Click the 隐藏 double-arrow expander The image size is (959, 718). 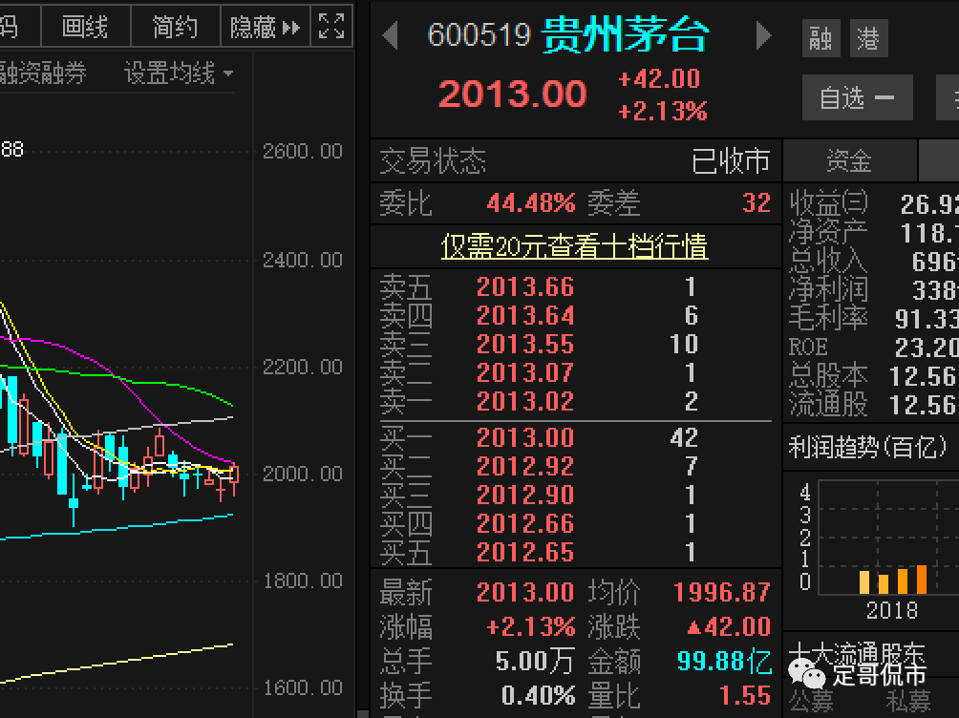coord(291,28)
